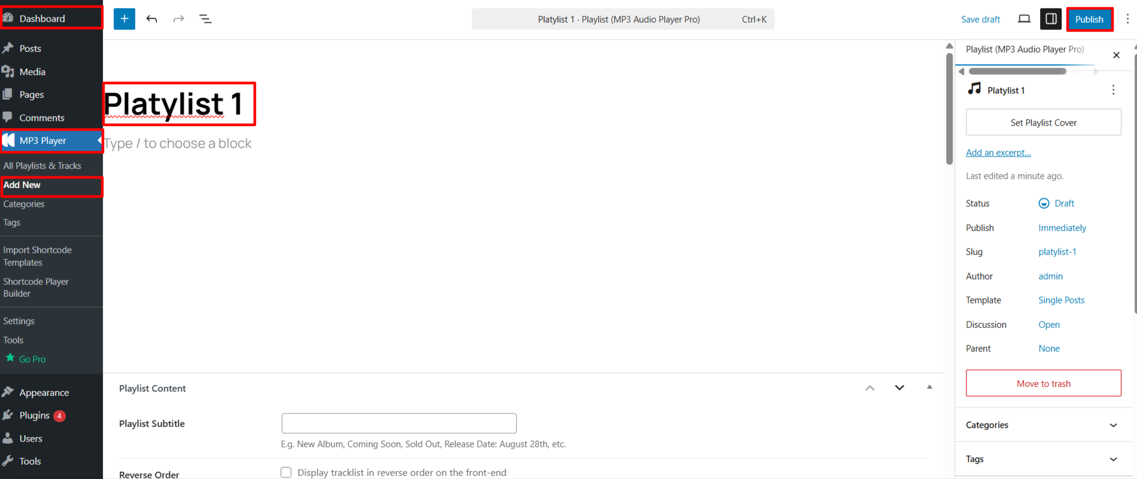Click the laptop preview icon

[x=1024, y=19]
